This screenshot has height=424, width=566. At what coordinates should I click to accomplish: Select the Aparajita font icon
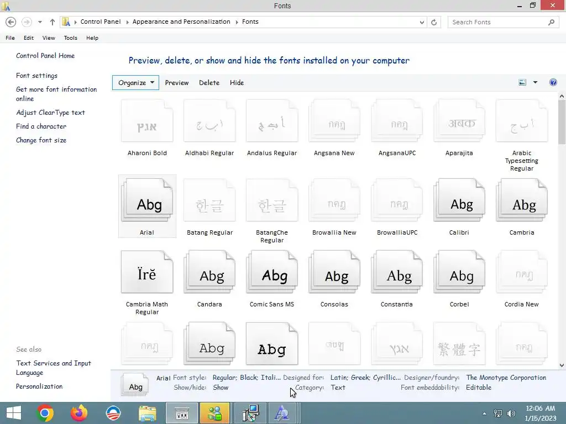[459, 121]
